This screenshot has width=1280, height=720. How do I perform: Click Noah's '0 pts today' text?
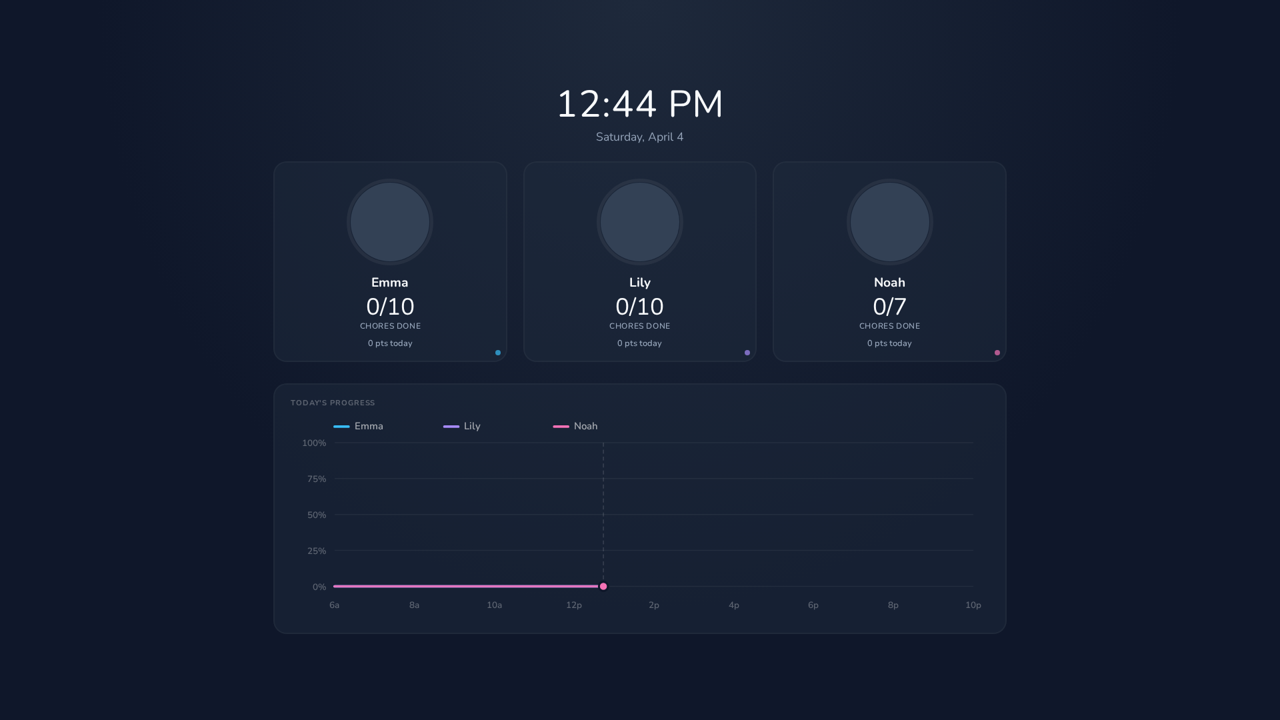click(890, 343)
